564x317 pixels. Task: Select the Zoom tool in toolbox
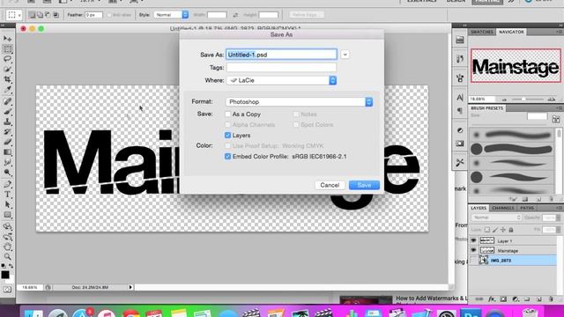7,256
